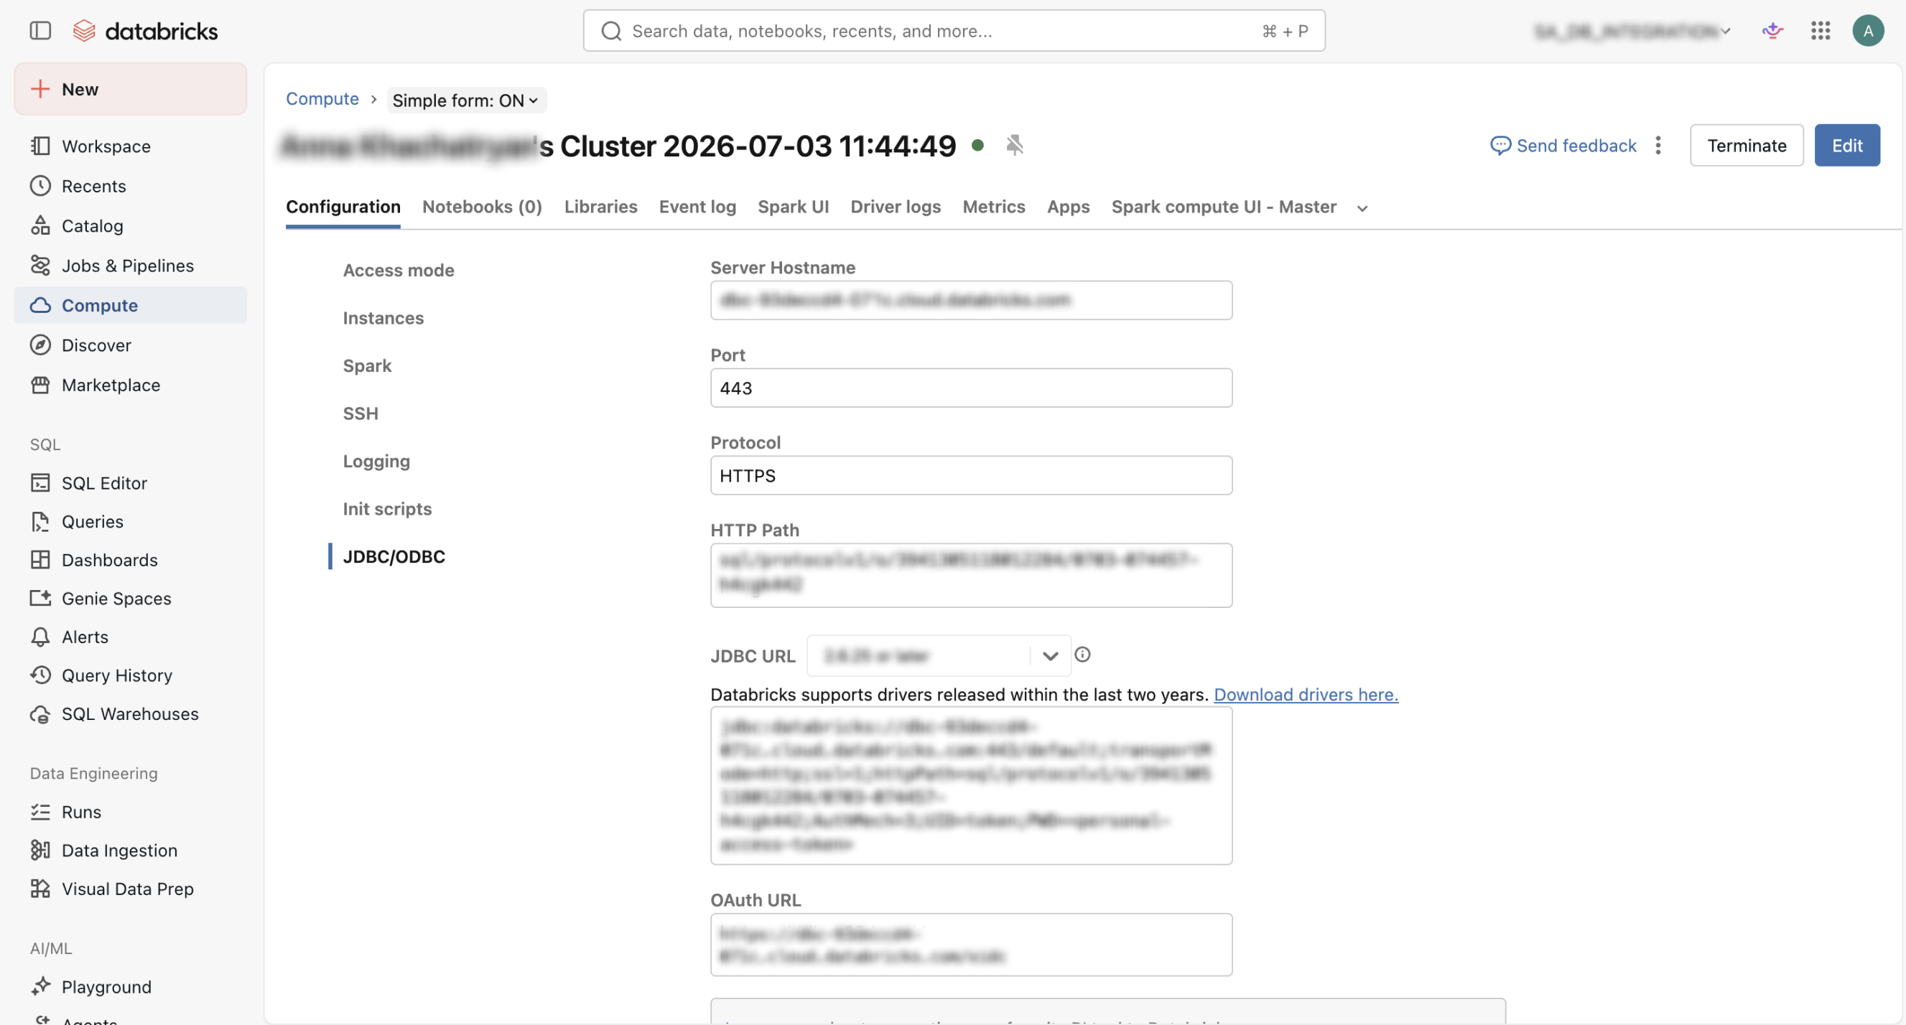Open SQL Warehouses from the sidebar
The width and height of the screenshot is (1906, 1025).
point(130,713)
